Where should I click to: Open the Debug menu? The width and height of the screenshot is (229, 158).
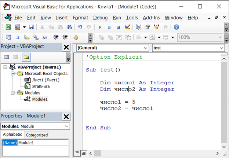[x=100, y=18]
